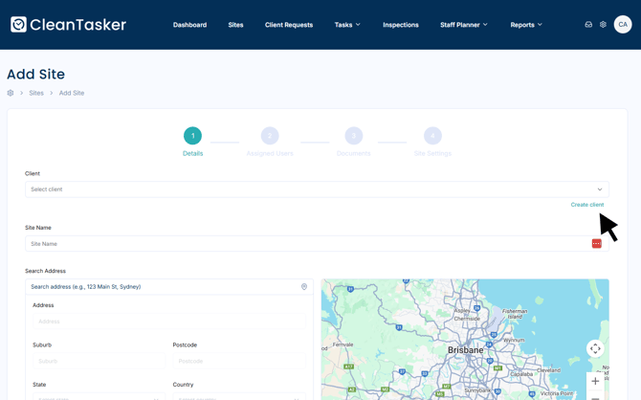
Task: Click the map camera controls button
Action: [x=595, y=349]
